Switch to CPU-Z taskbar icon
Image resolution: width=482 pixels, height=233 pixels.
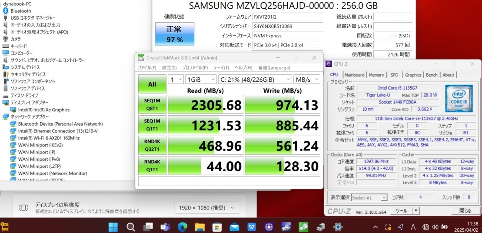tap(269, 227)
